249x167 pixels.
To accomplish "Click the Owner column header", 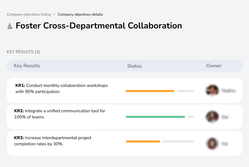I will click(214, 66).
